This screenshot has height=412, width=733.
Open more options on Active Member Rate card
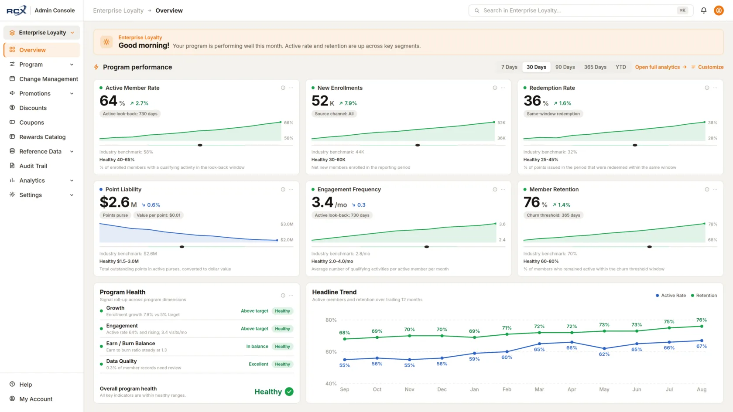click(x=291, y=88)
